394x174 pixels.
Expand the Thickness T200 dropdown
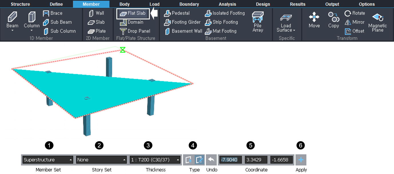(x=155, y=160)
